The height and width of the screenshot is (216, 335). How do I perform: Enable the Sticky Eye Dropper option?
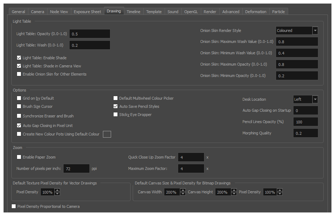(x=115, y=114)
